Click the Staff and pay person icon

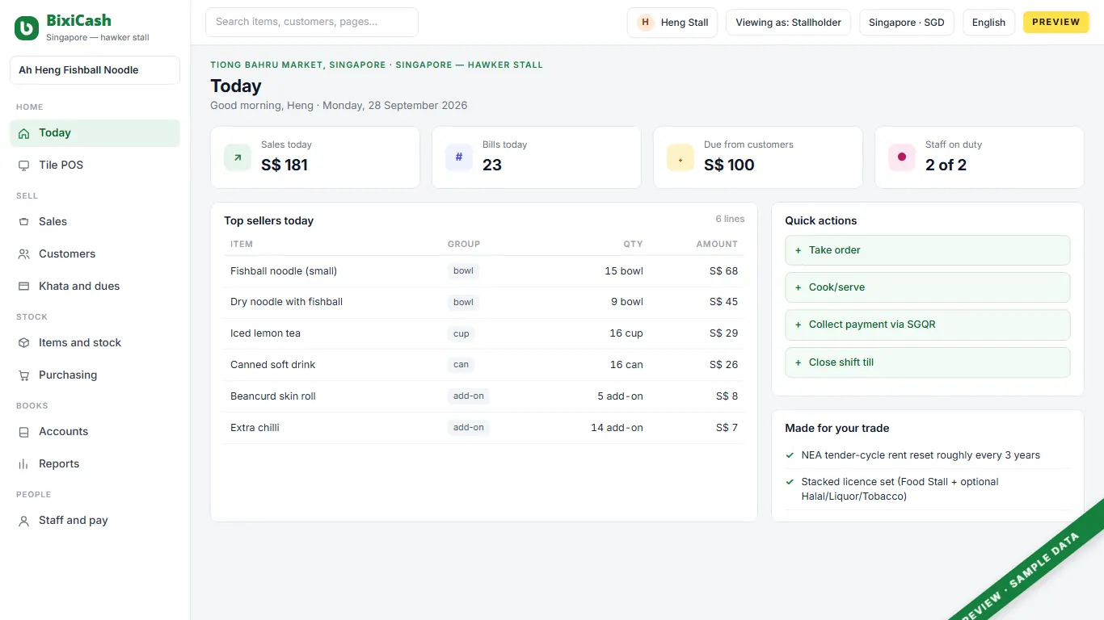pyautogui.click(x=23, y=521)
